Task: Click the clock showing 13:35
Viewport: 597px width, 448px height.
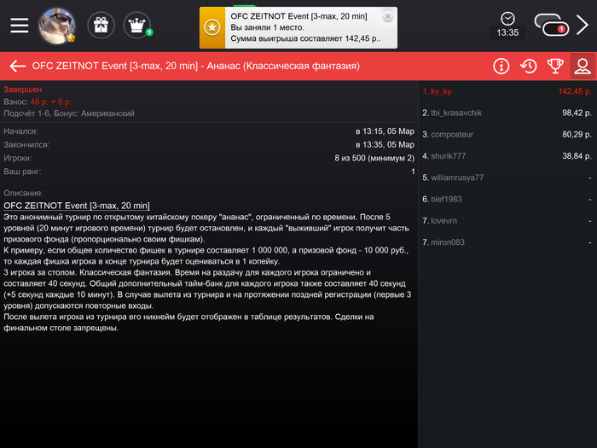Action: coord(507,26)
